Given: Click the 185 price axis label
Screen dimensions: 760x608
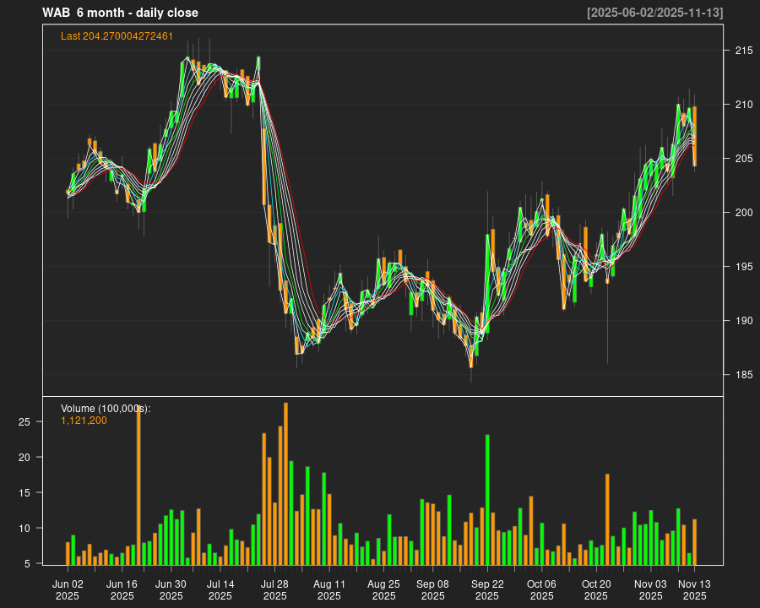Looking at the screenshot, I should (743, 375).
